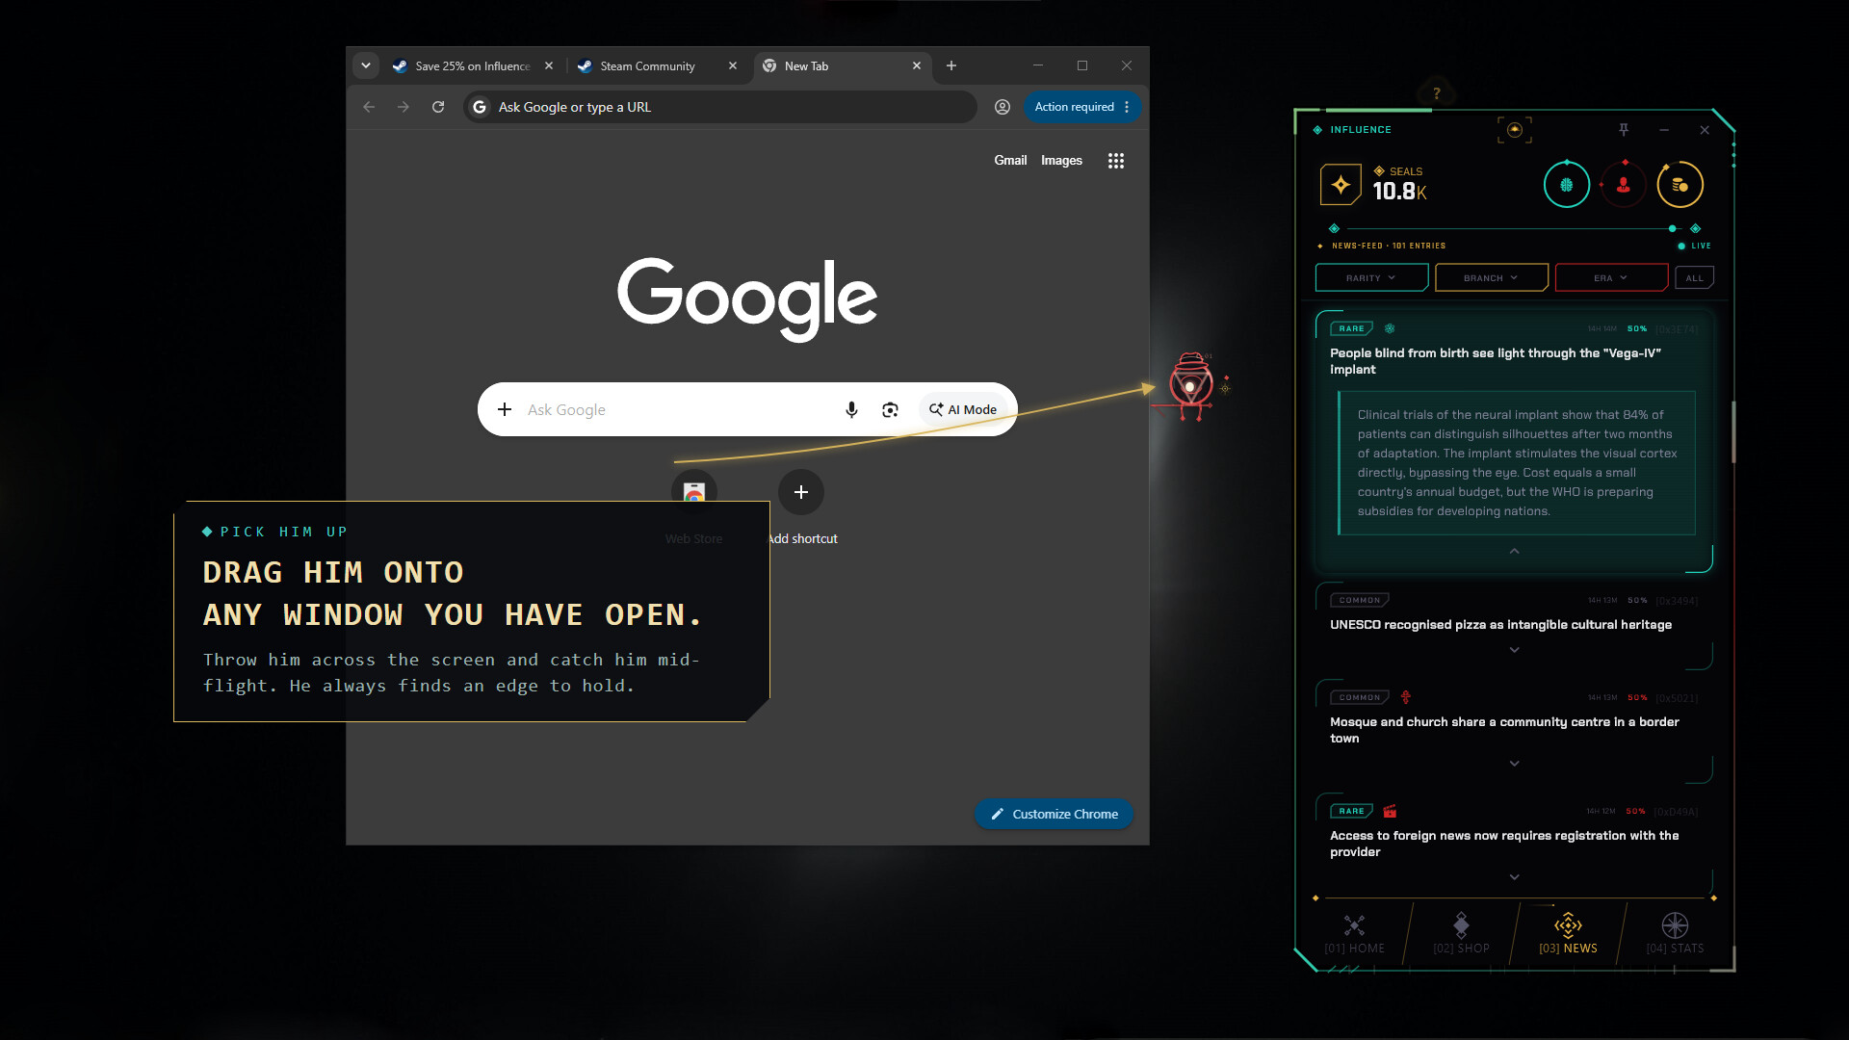Click the left diamond marker of the timeline
The image size is (1849, 1040).
click(1334, 228)
